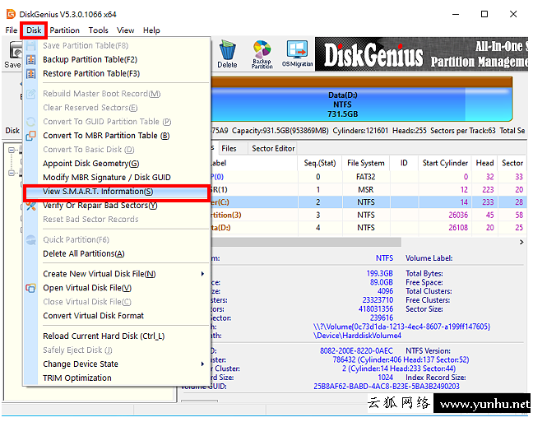This screenshot has width=533, height=422.
Task: Collapse the second disk tree node
Action: point(12,173)
